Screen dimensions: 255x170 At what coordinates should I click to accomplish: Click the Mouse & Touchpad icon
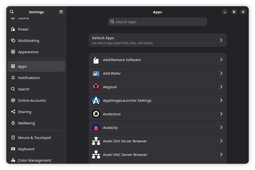pos(13,138)
